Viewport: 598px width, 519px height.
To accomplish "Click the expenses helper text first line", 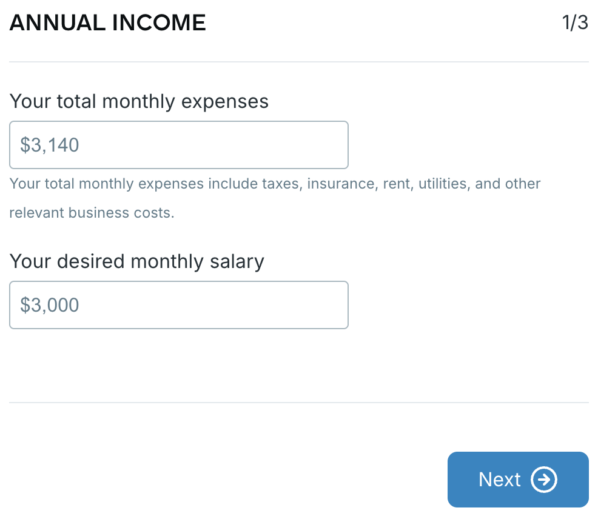I will 275,184.
